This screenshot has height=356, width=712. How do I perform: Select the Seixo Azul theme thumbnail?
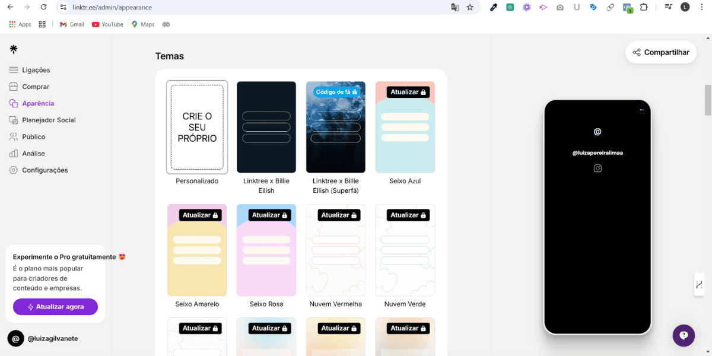point(405,127)
